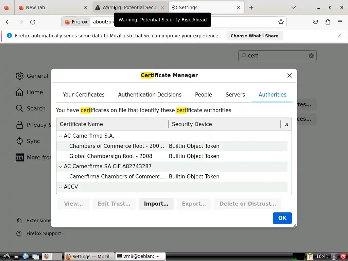This screenshot has height=261, width=348.
Task: Switch to the New Tab tab
Action: pyautogui.click(x=53, y=7)
